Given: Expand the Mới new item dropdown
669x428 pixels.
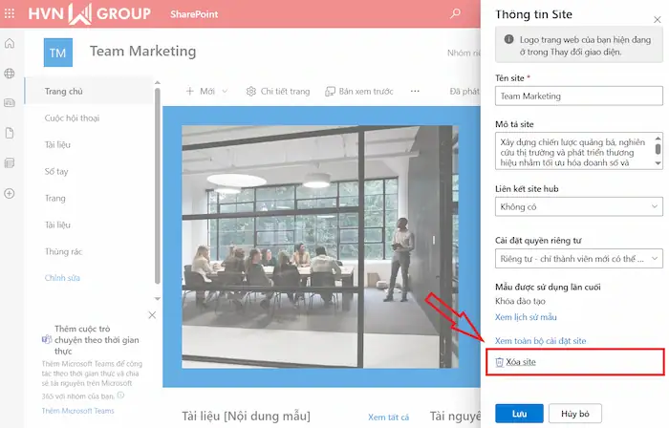Looking at the screenshot, I should pos(201,92).
